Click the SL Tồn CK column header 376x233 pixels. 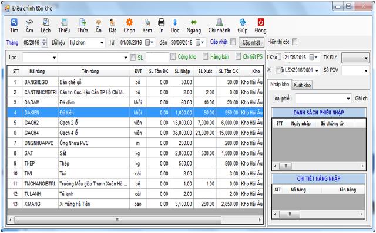pos(228,72)
